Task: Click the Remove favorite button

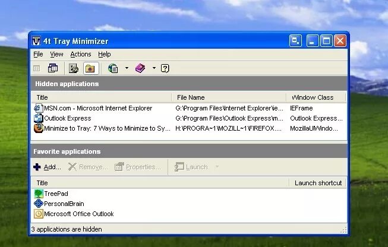Action: pos(88,167)
